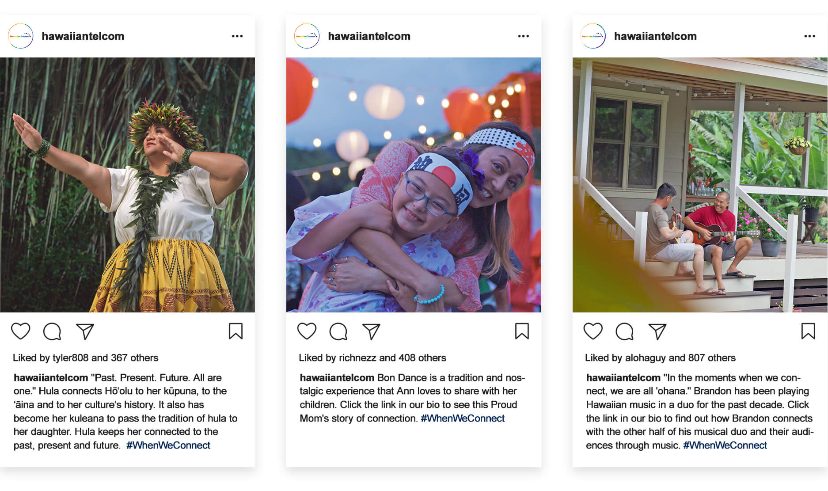Bookmark the hula dancer post
This screenshot has width=828, height=491.
(235, 331)
